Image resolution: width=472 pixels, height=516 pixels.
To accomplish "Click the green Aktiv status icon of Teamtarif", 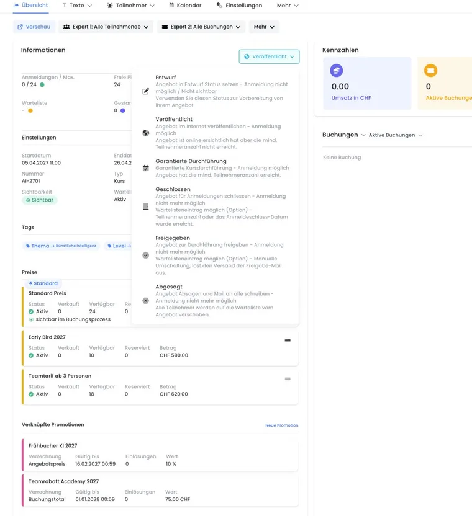I will [x=31, y=394].
